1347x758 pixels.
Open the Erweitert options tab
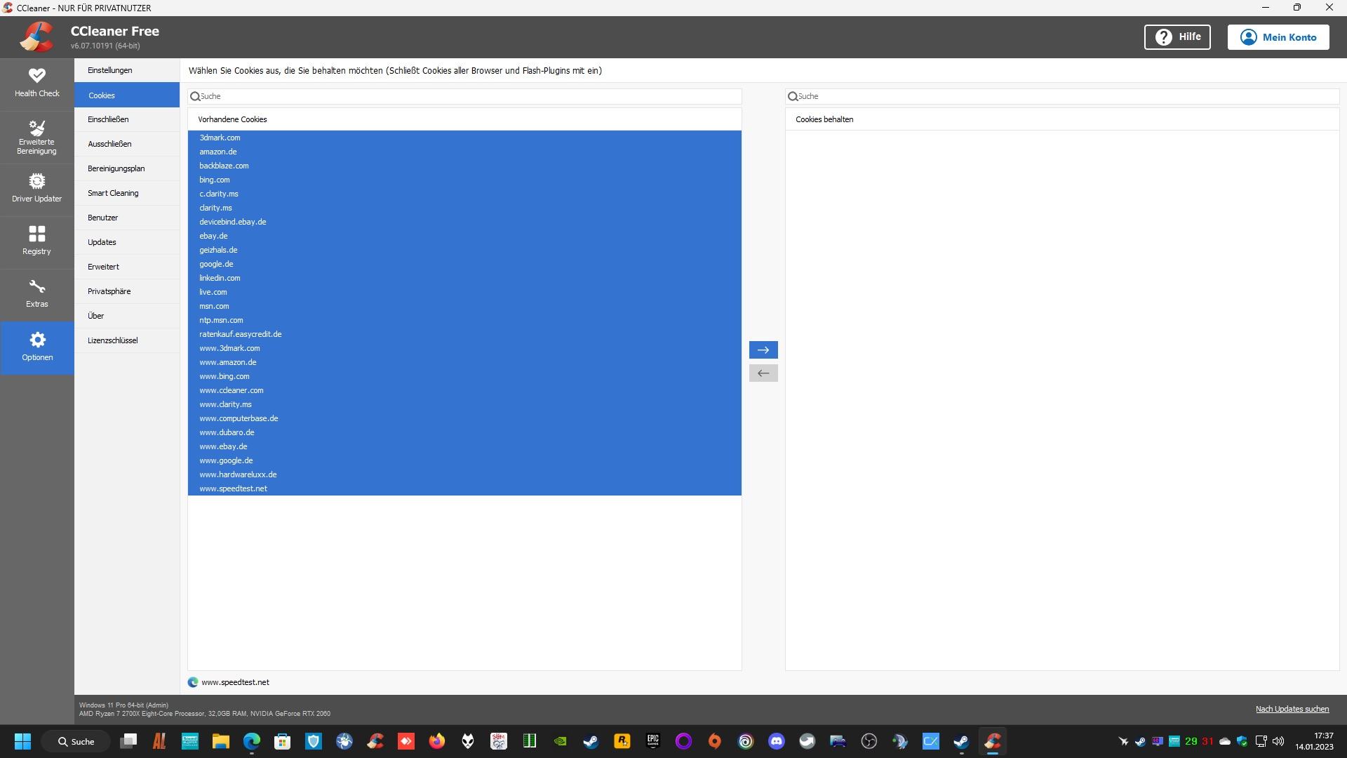point(127,267)
